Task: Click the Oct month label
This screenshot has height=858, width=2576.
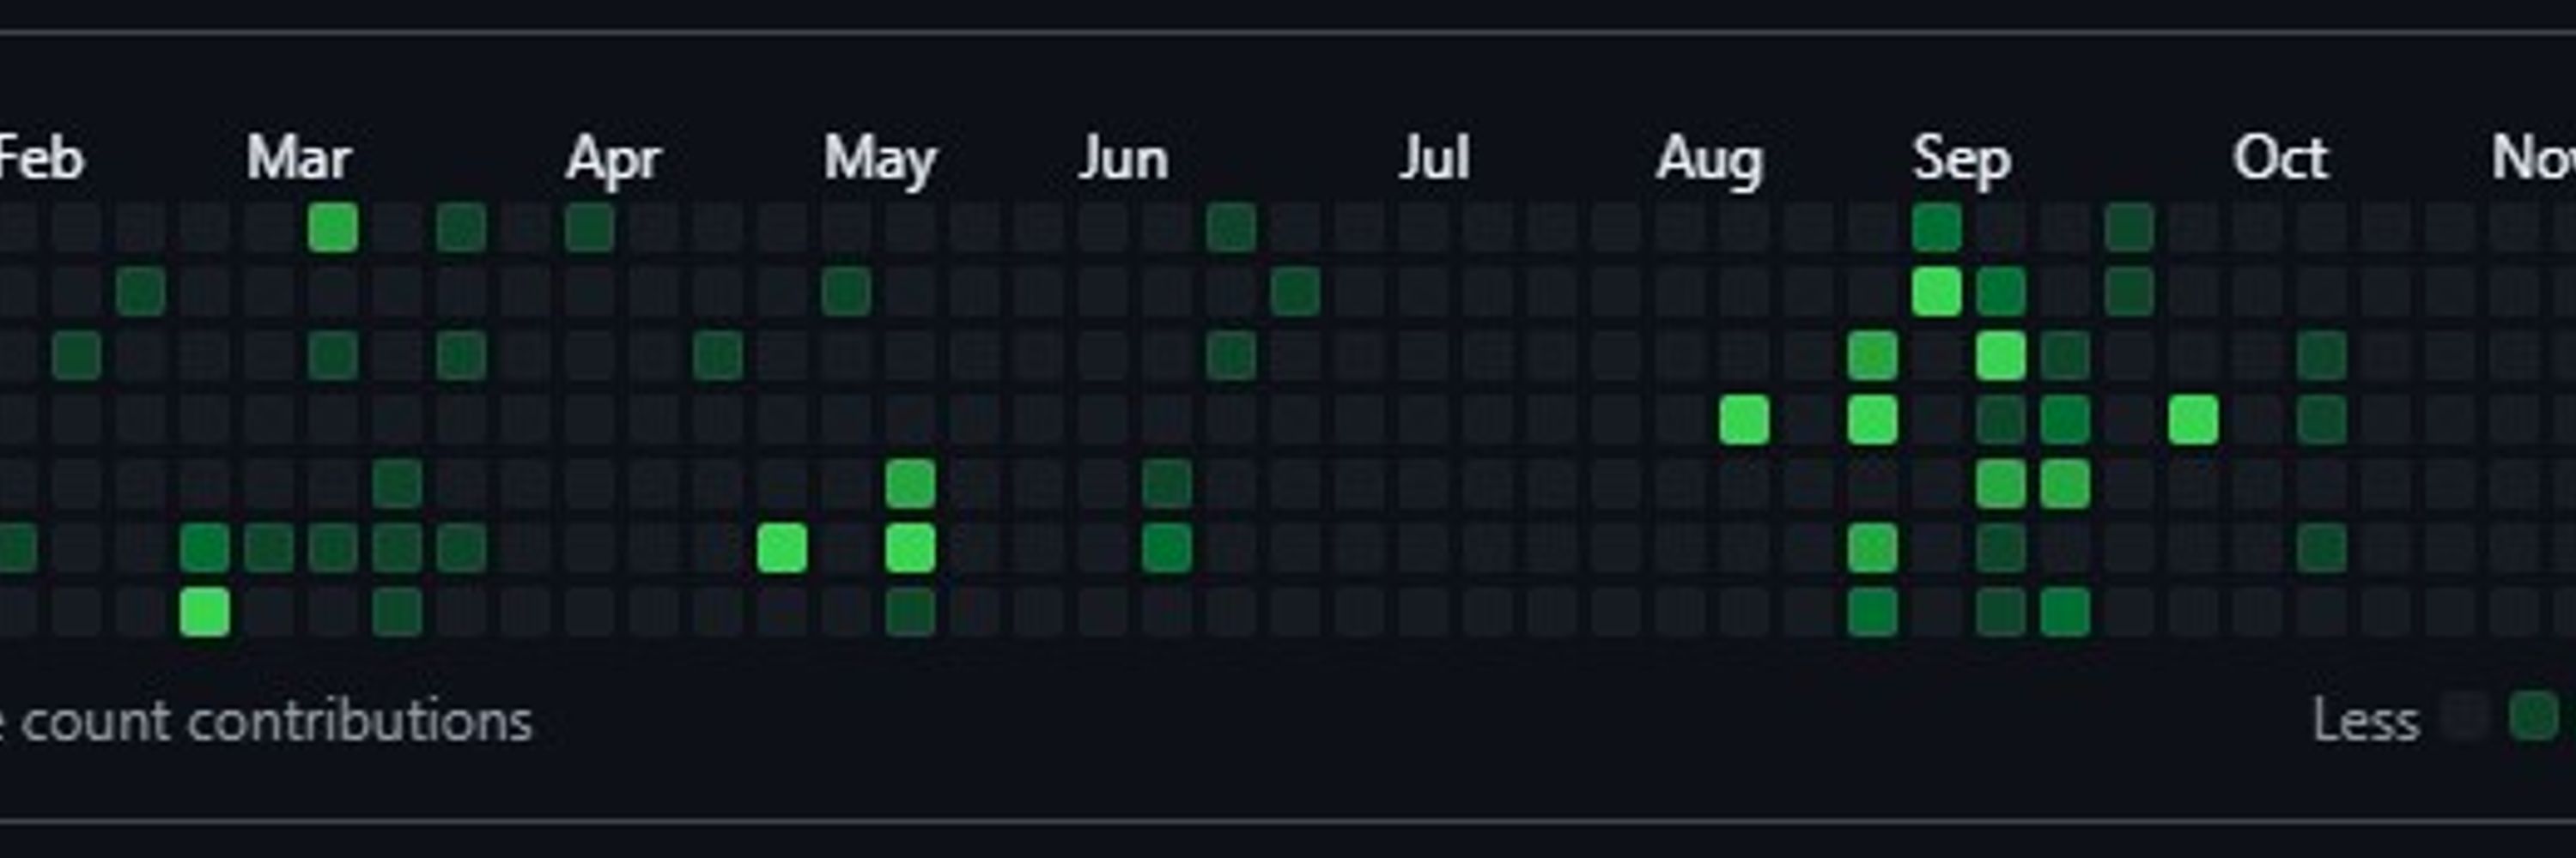Action: point(2280,159)
